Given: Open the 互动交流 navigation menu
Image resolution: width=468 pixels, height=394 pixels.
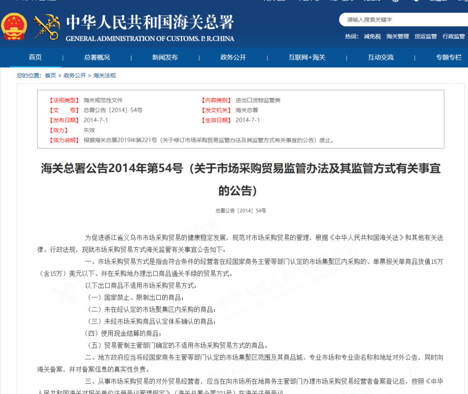Looking at the screenshot, I should 380,57.
